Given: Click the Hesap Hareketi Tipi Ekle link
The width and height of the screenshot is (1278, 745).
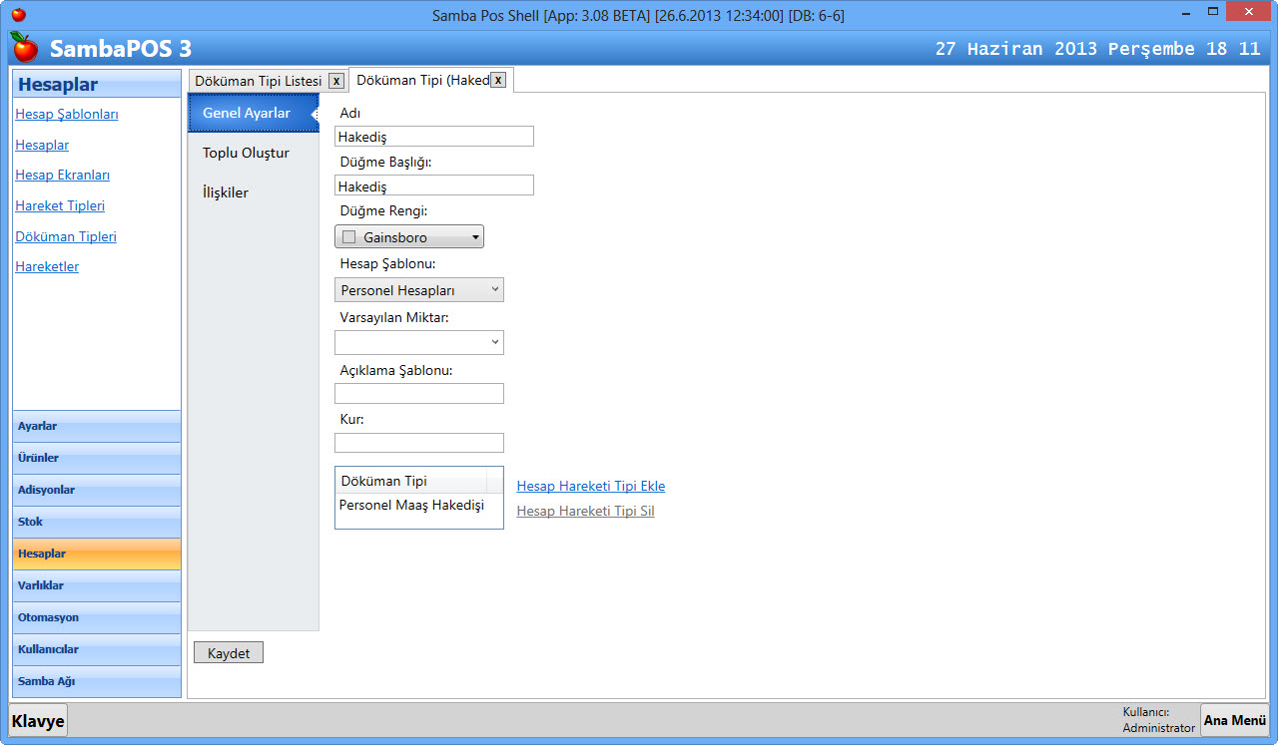Looking at the screenshot, I should (x=590, y=487).
